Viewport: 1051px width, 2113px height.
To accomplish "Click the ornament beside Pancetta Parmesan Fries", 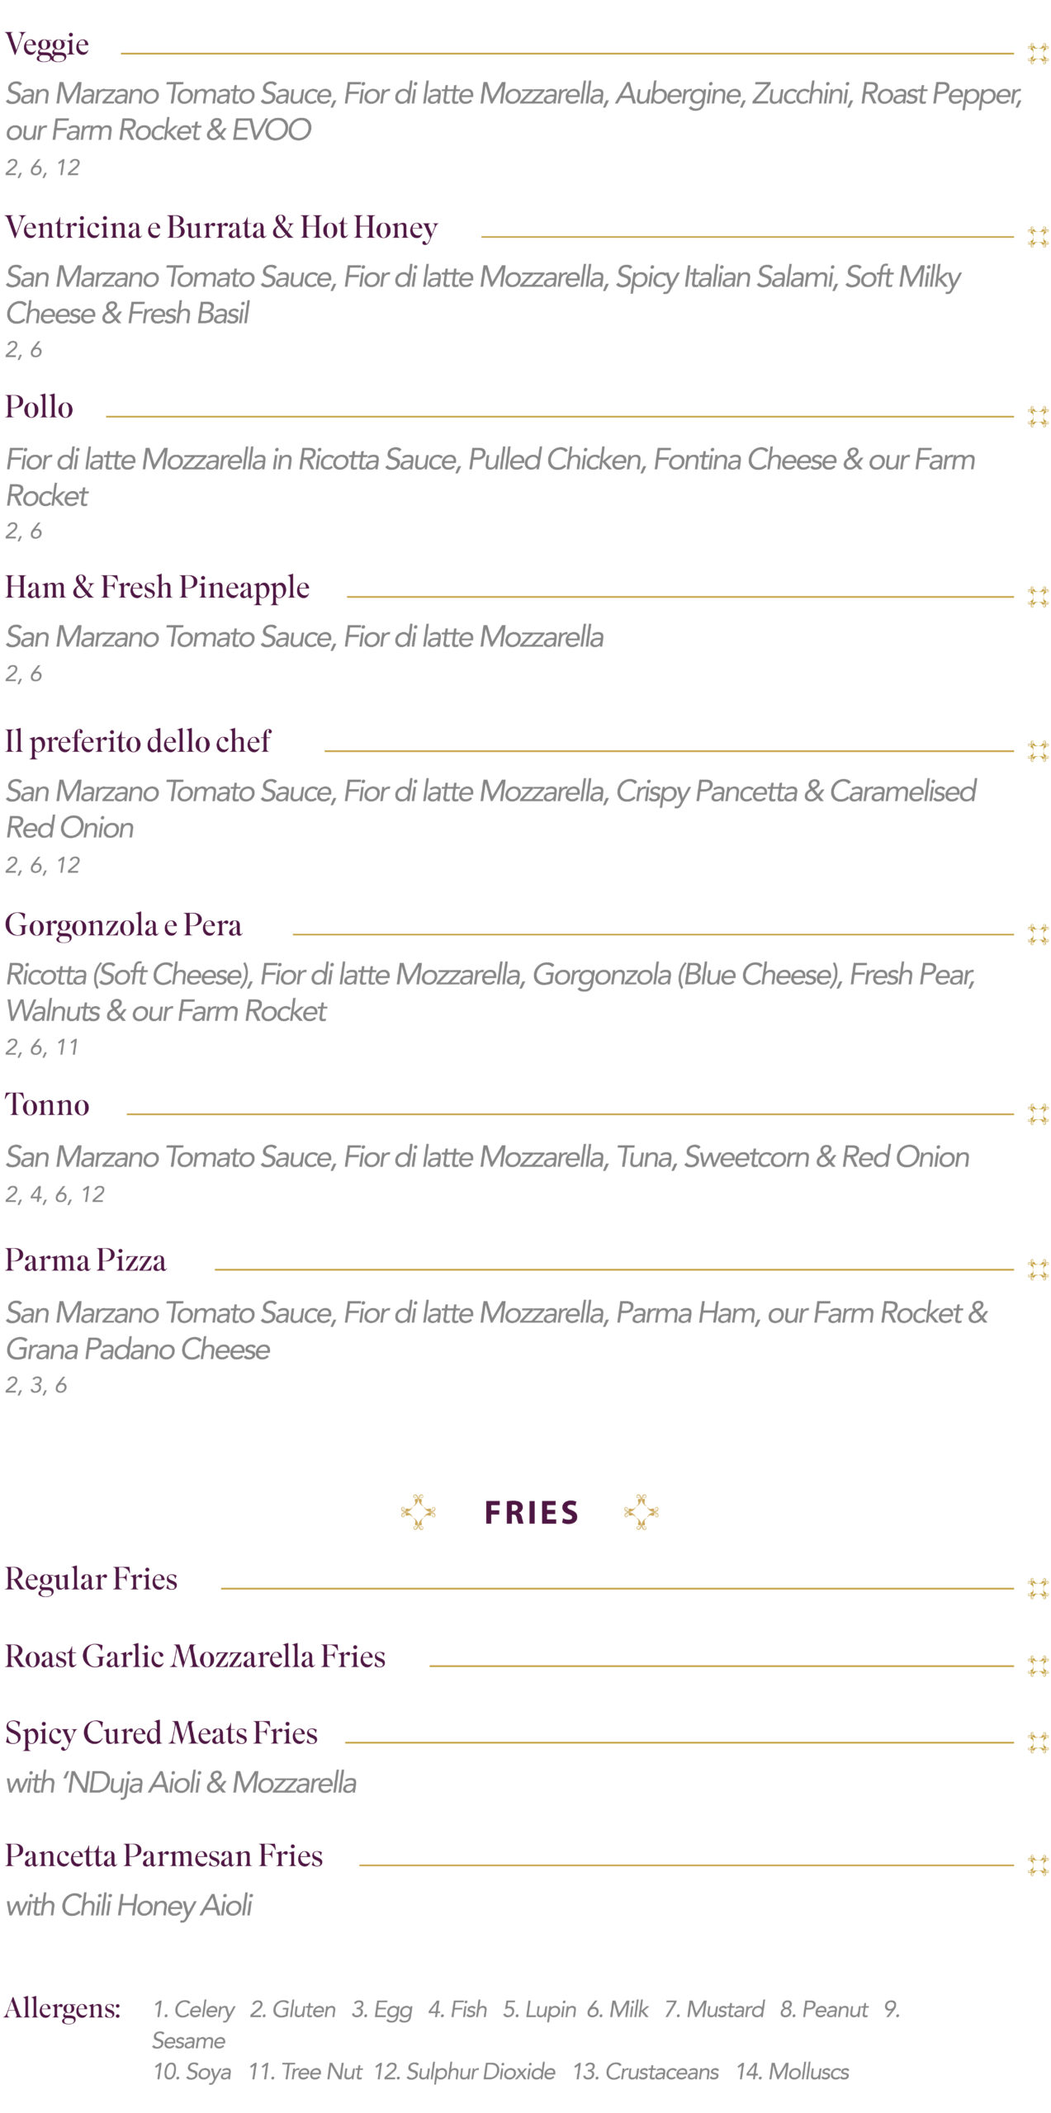I will pos(1037,1865).
